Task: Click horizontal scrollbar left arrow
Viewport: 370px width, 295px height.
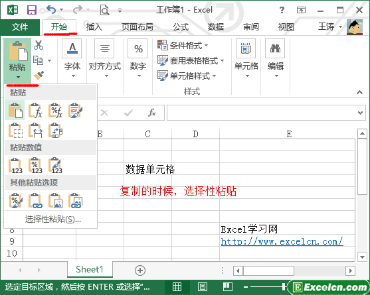Action: click(238, 270)
